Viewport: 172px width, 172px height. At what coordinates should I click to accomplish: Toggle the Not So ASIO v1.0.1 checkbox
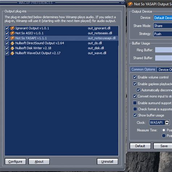point(7,33)
